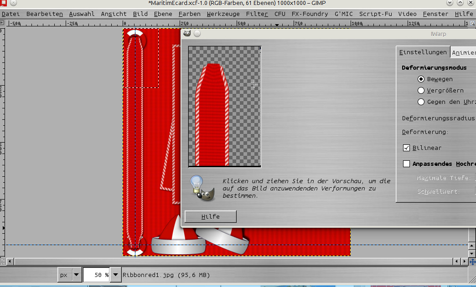
Task: Click the lightbulb Wilber tip icon
Action: pos(202,188)
